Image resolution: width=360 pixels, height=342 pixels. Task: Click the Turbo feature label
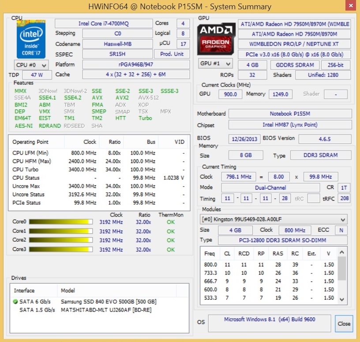145,118
